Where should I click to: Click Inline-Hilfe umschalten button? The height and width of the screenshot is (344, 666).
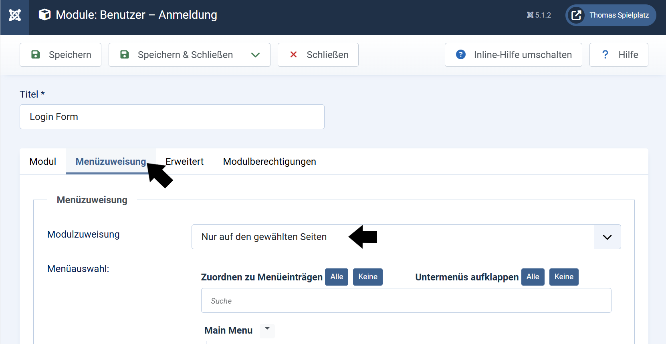pos(513,55)
